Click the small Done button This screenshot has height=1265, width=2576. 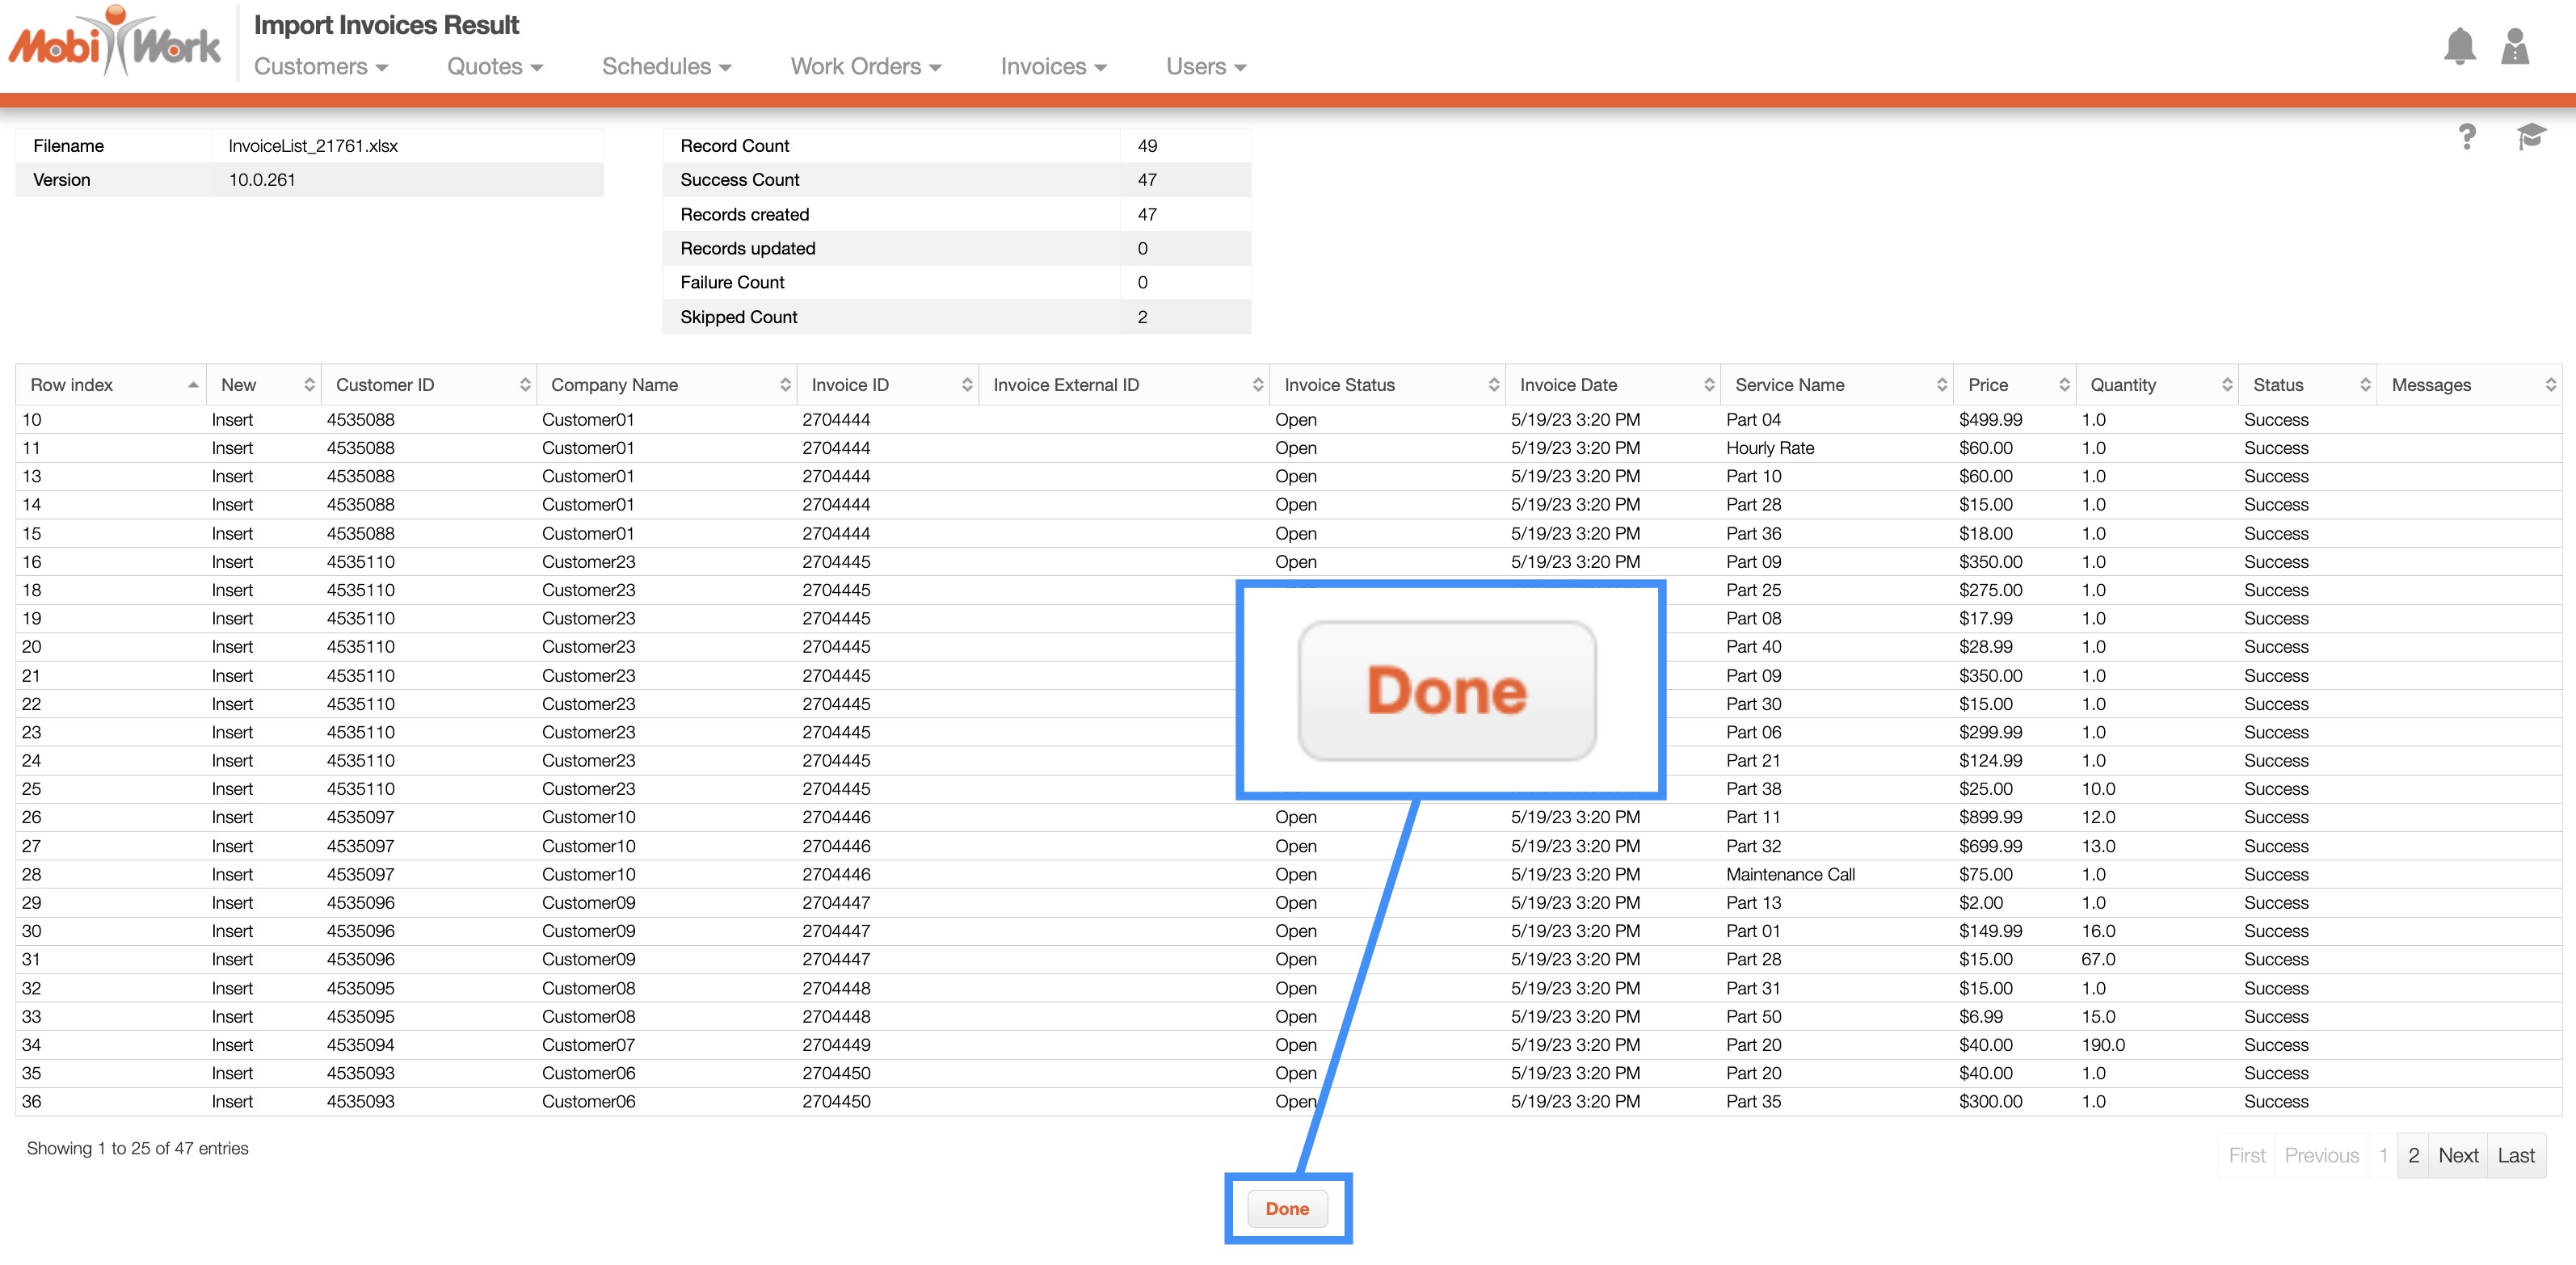click(x=1287, y=1208)
